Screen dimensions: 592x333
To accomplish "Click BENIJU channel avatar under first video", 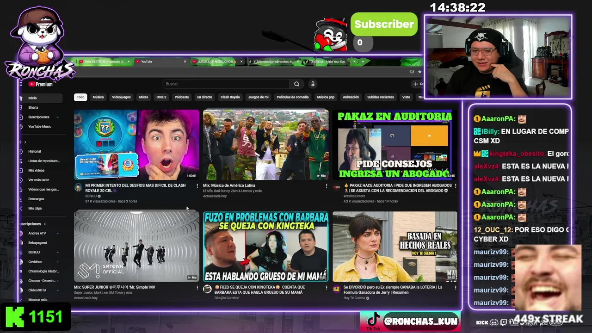I will click(78, 187).
